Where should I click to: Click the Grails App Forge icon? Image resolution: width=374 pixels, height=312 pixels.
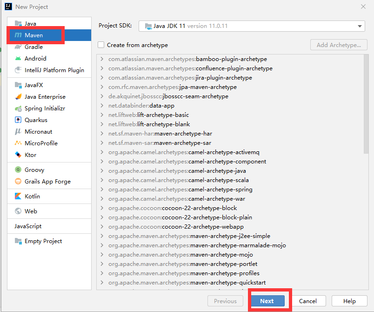18,182
